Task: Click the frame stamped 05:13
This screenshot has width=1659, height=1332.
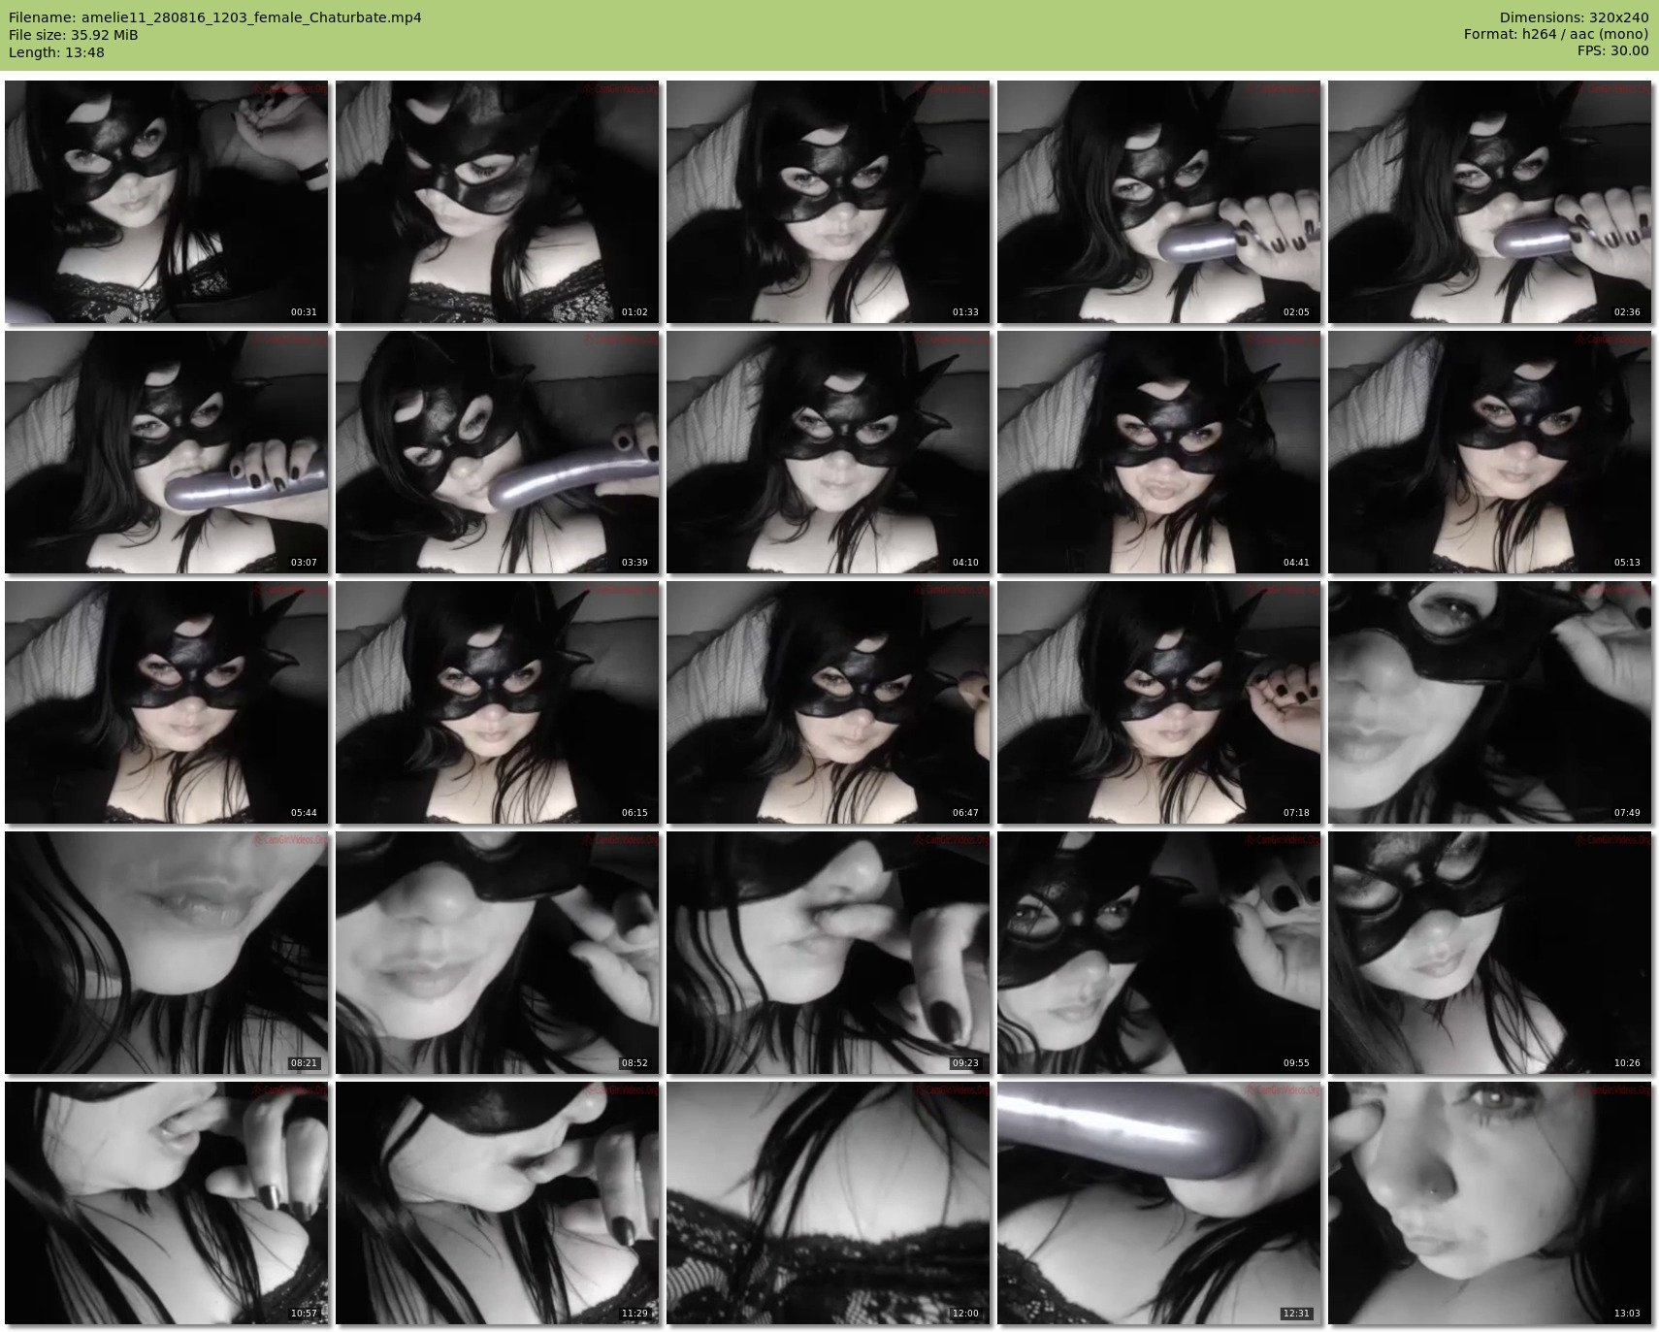Action: (x=1489, y=452)
